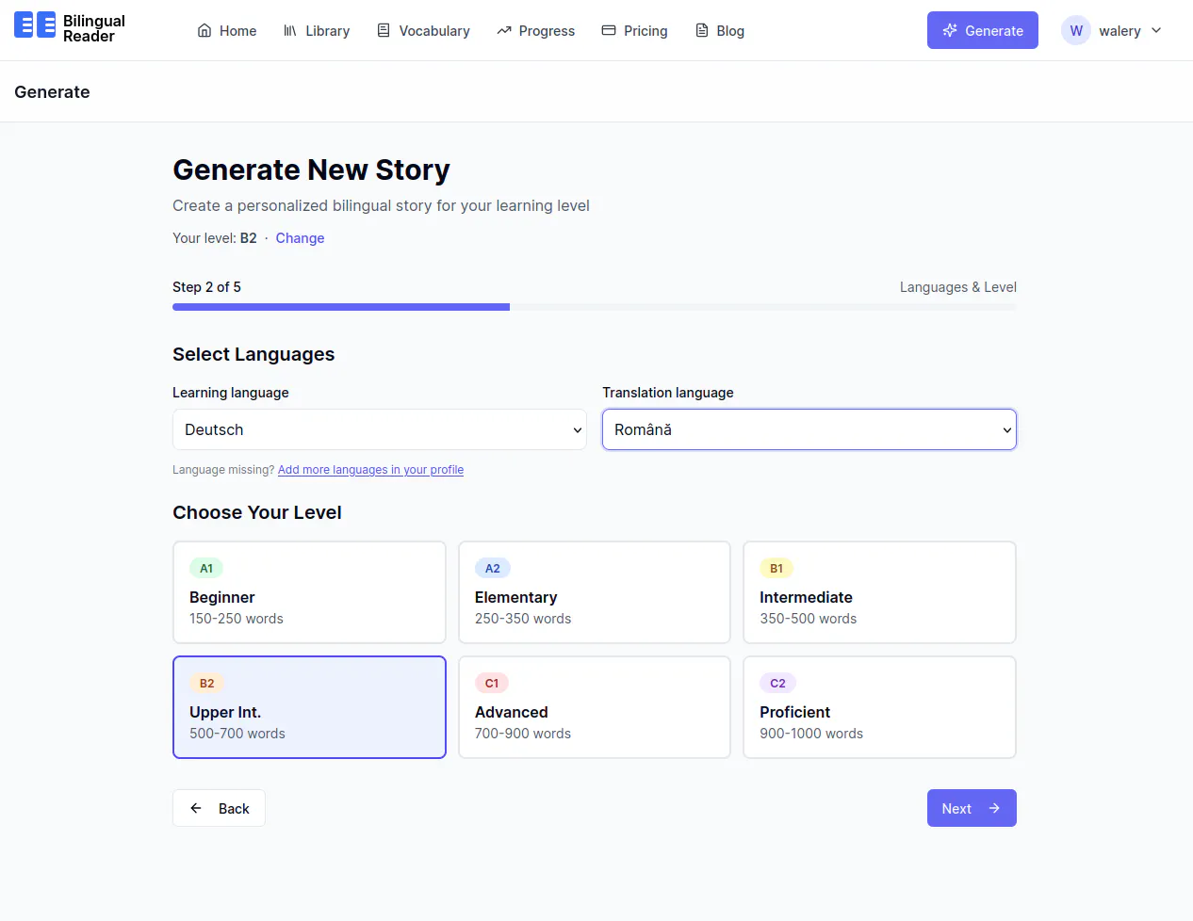
Task: Click the Bilingual Reader logo icon
Action: pyautogui.click(x=35, y=24)
